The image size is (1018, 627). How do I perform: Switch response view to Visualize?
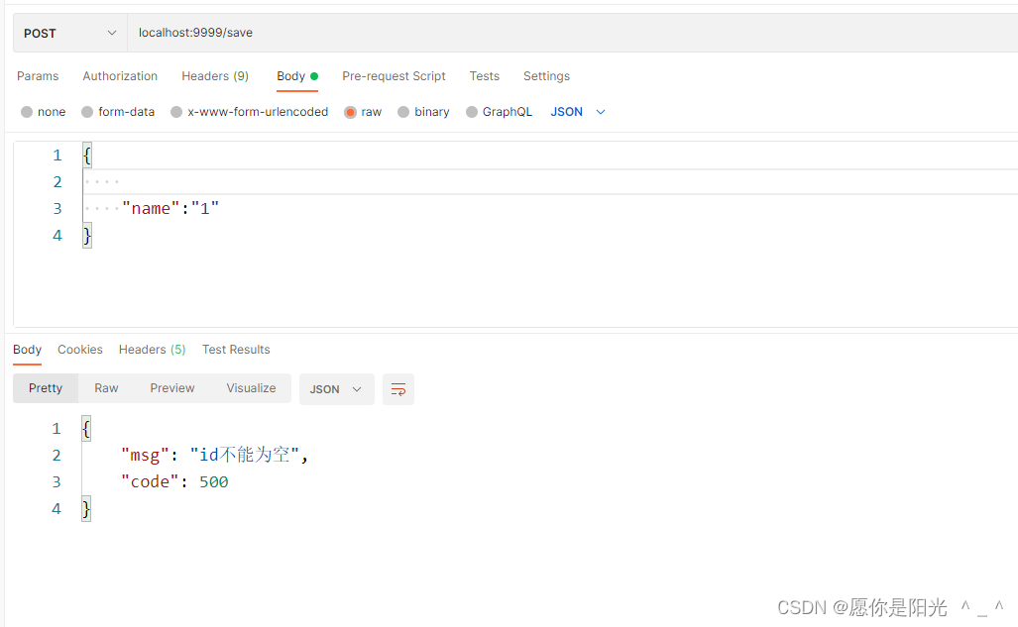pyautogui.click(x=251, y=388)
